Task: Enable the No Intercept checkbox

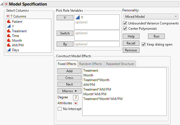Action: [x=59, y=109]
